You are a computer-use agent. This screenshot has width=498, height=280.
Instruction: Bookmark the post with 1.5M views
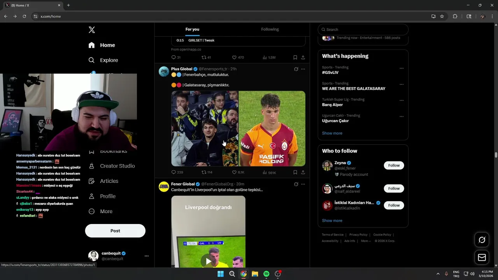295,58
